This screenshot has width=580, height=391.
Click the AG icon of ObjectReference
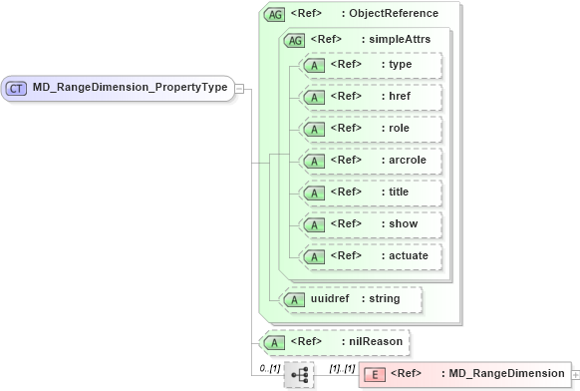click(274, 14)
